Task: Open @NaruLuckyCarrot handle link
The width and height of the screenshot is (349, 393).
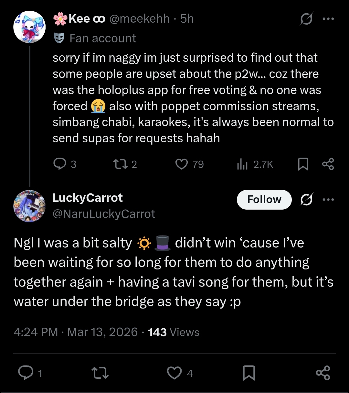Action: [104, 214]
